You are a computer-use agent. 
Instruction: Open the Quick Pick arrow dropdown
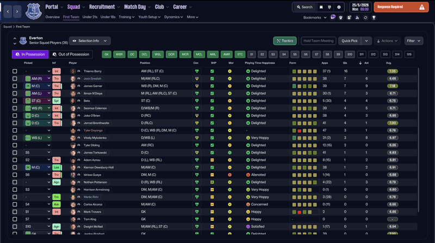[x=366, y=41]
